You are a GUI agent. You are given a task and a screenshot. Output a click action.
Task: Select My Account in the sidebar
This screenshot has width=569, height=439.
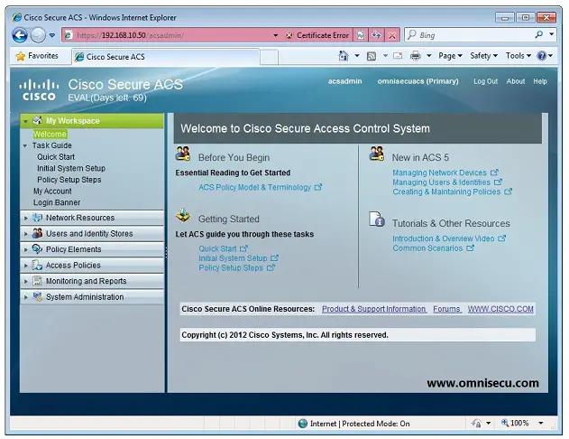52,191
